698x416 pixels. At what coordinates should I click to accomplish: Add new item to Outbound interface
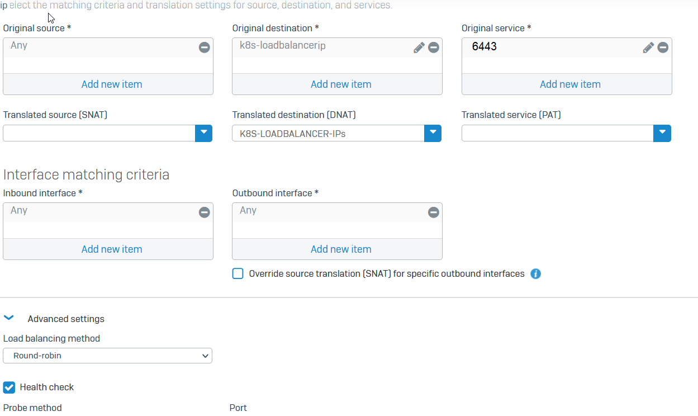click(x=341, y=249)
